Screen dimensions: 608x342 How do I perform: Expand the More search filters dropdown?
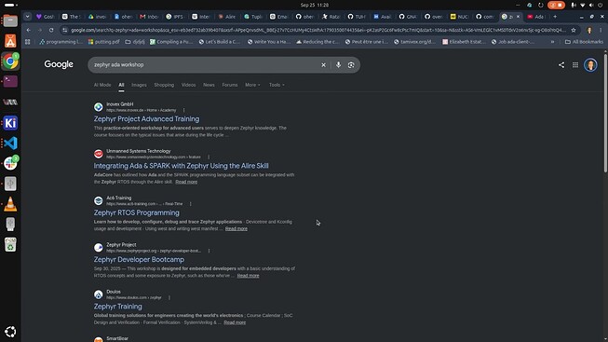[252, 85]
